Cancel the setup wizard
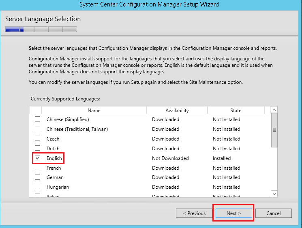Image resolution: width=302 pixels, height=228 pixels. pyautogui.click(x=274, y=213)
